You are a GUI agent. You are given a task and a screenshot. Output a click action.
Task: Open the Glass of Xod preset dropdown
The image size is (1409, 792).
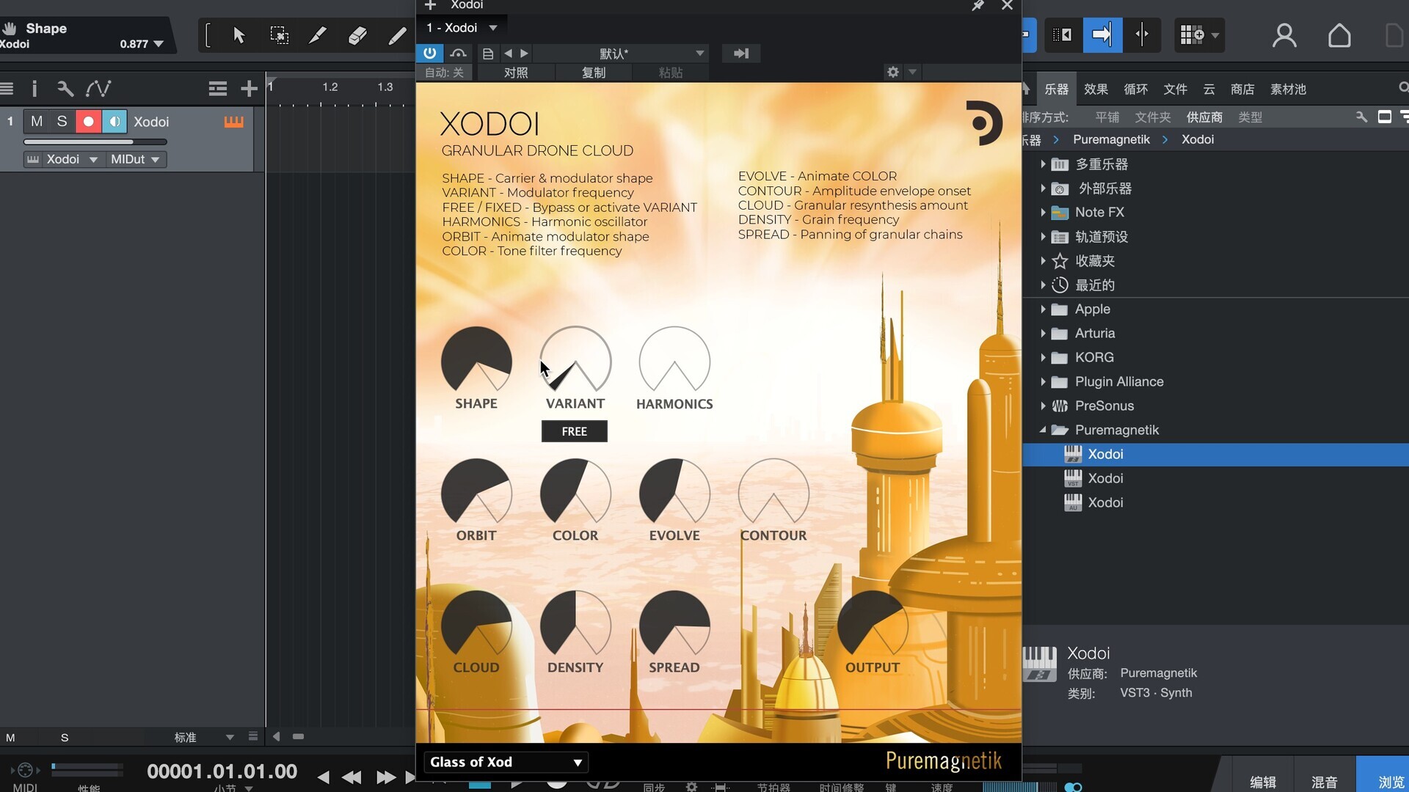pyautogui.click(x=506, y=762)
